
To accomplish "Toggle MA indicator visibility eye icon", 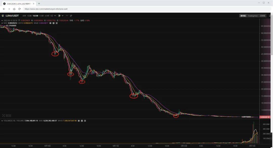I will click(x=50, y=23).
